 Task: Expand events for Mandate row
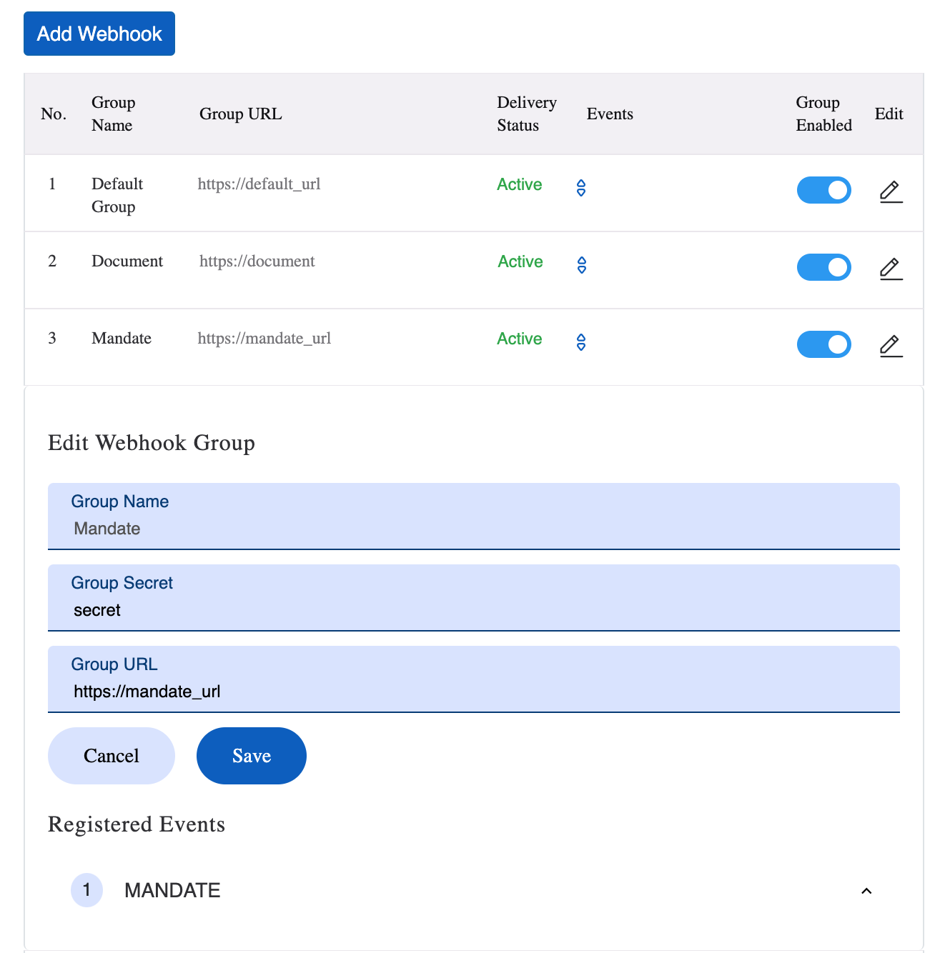[x=581, y=342]
